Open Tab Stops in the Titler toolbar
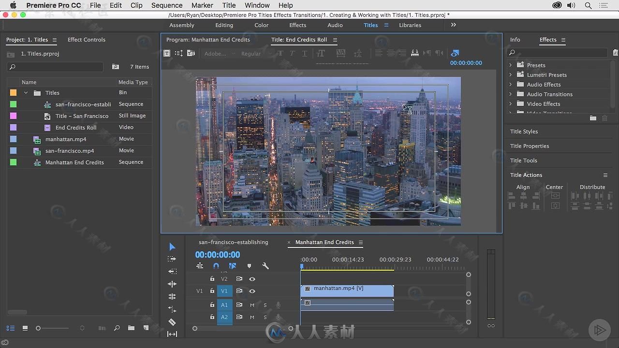 point(414,53)
